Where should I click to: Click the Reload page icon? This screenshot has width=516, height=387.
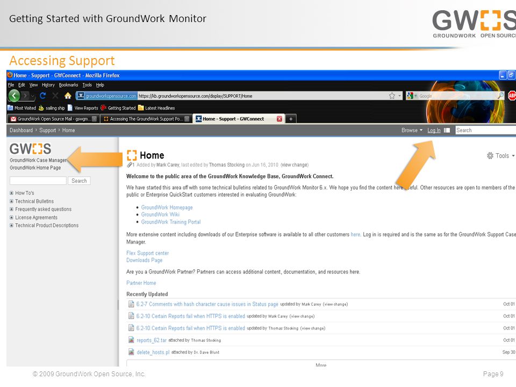42,96
